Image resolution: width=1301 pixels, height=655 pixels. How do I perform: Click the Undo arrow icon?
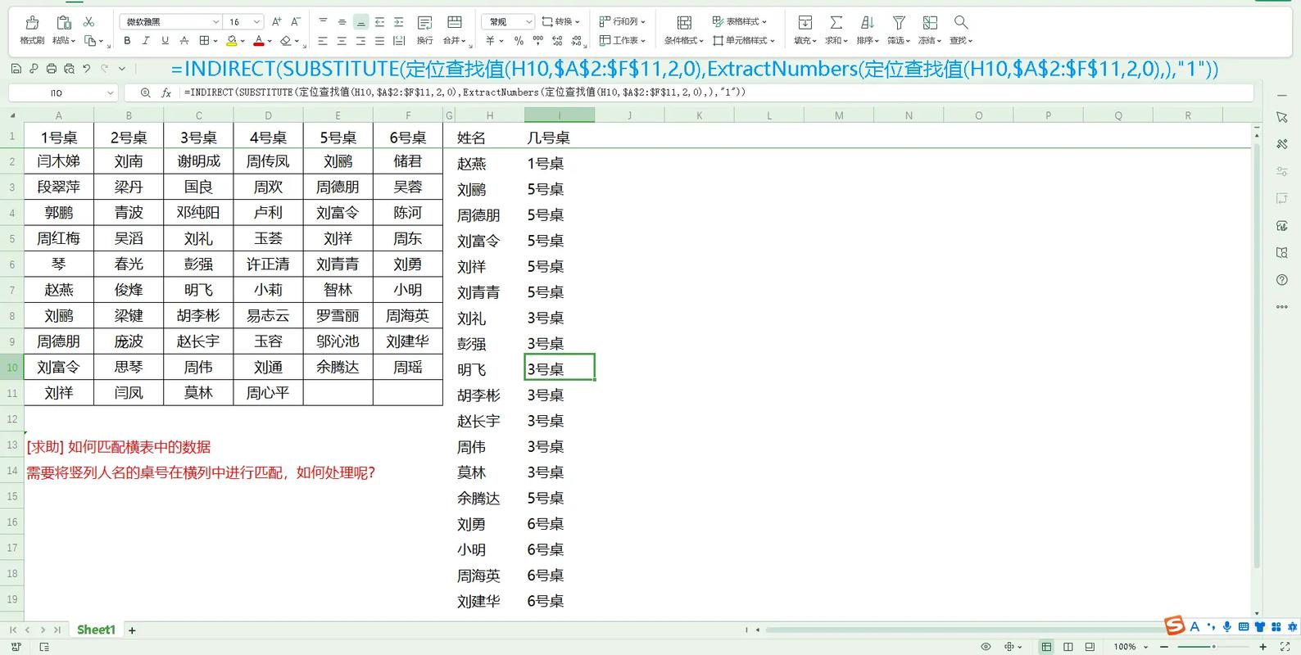pos(86,69)
